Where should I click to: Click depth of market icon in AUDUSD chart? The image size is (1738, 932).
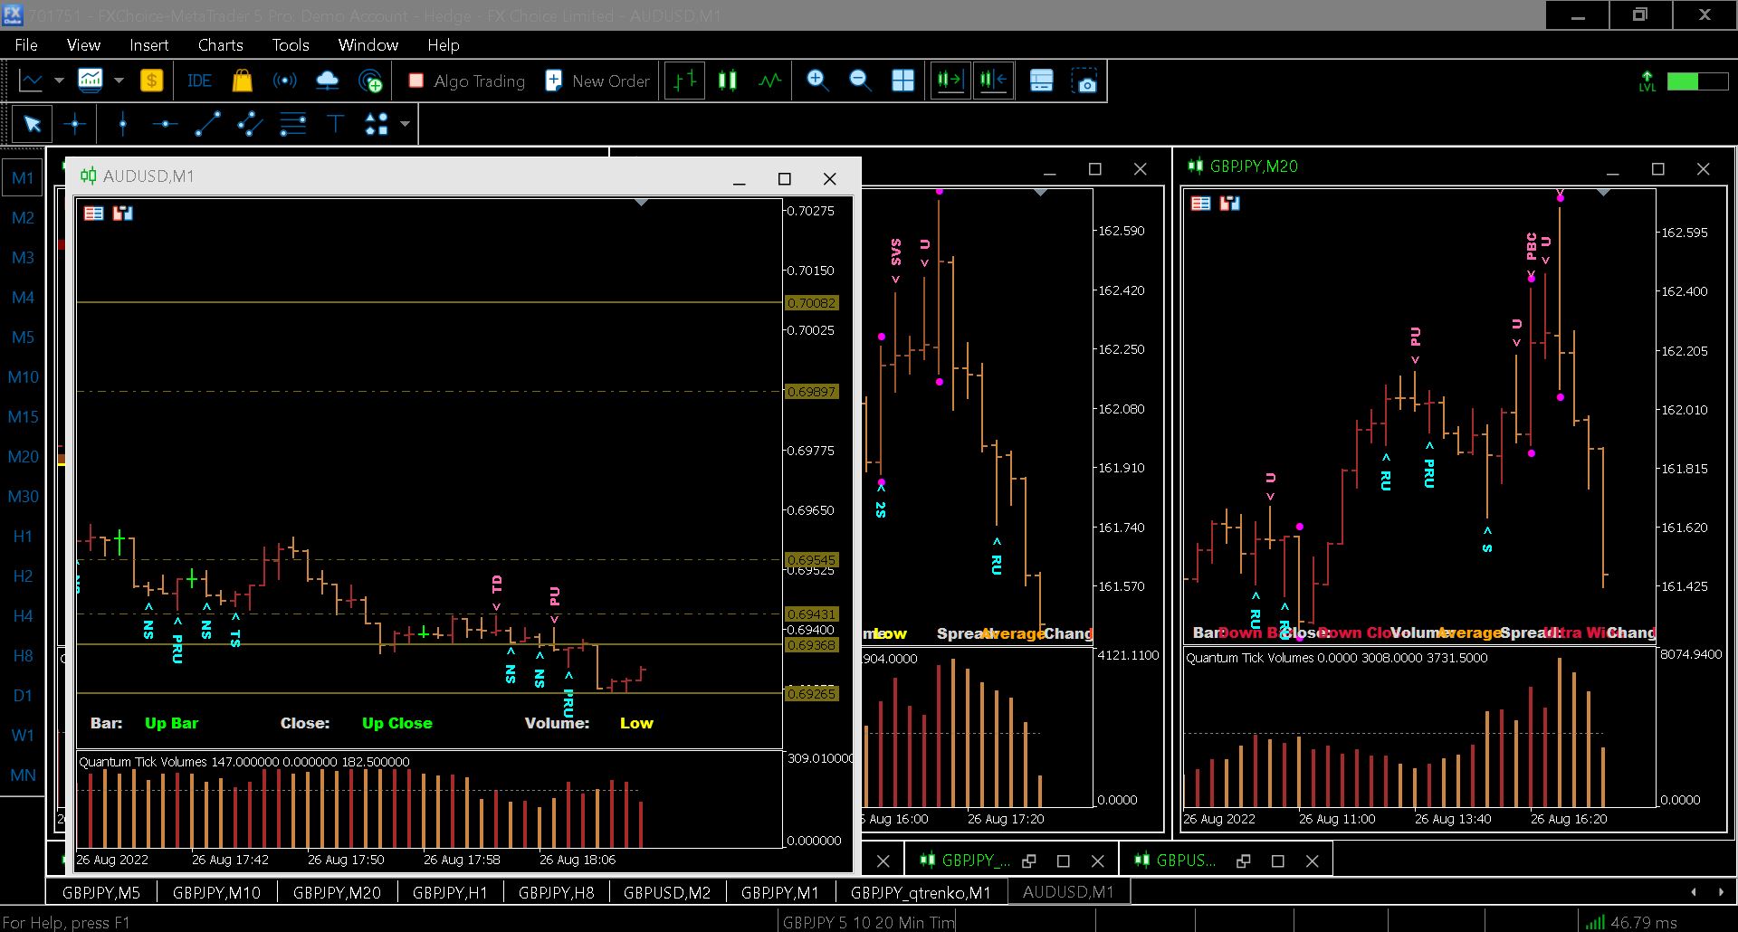pyautogui.click(x=123, y=214)
